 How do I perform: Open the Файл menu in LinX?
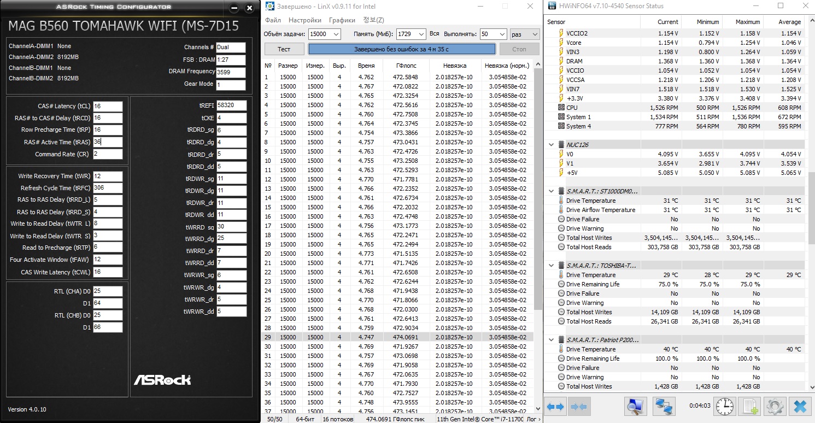(273, 20)
